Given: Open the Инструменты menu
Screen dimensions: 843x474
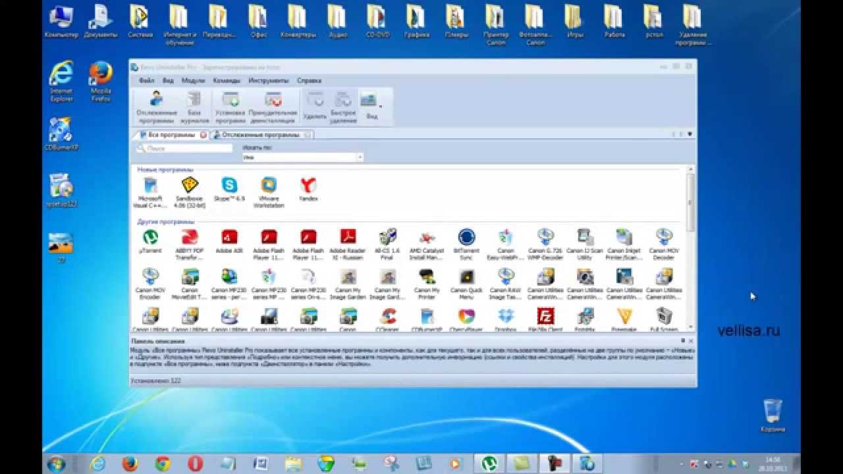Looking at the screenshot, I should point(268,80).
